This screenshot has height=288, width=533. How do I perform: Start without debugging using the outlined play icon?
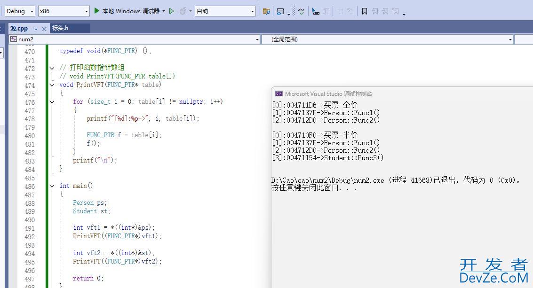(172, 11)
